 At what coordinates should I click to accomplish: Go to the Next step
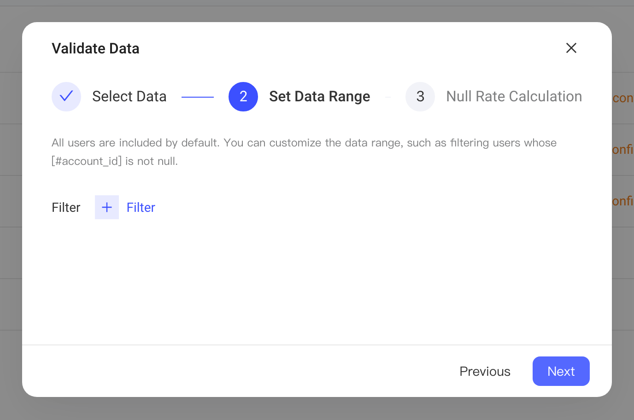(561, 371)
